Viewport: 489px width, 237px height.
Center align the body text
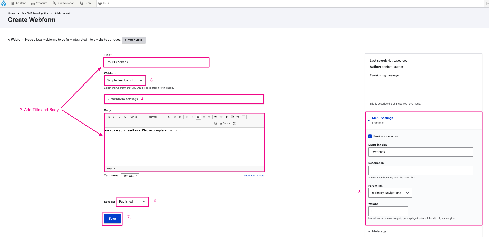tap(204, 117)
